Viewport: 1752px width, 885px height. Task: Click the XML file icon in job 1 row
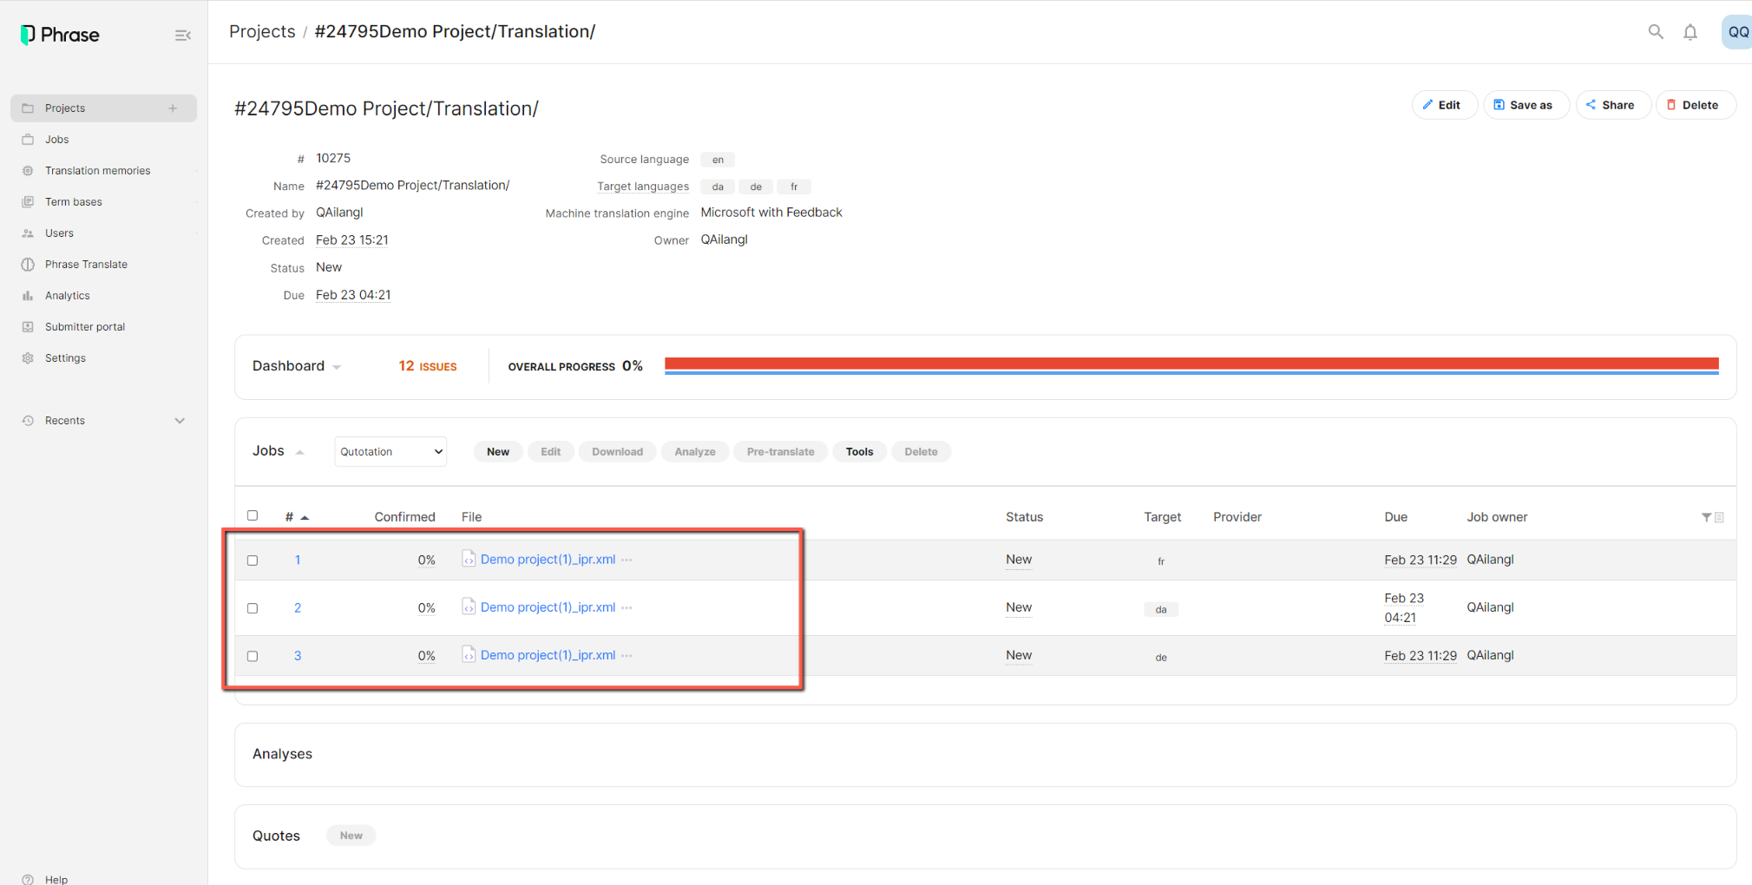pos(469,559)
